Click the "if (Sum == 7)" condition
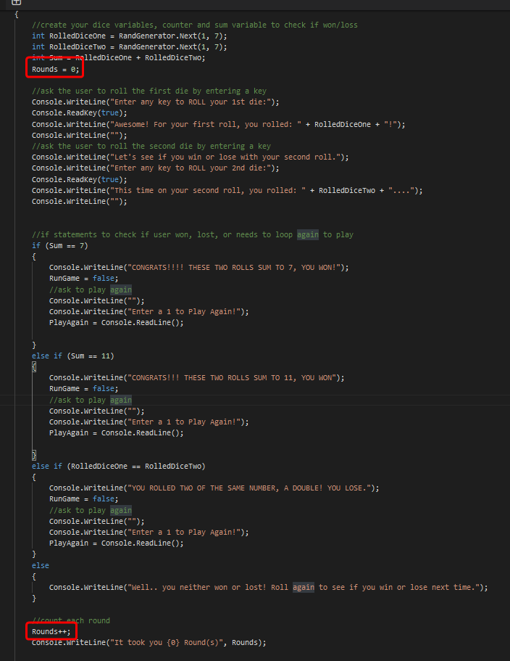 point(59,245)
